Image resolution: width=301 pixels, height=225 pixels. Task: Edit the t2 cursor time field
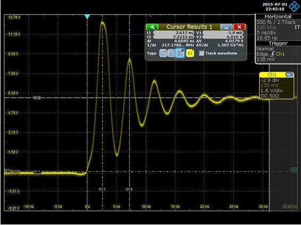coord(173,37)
